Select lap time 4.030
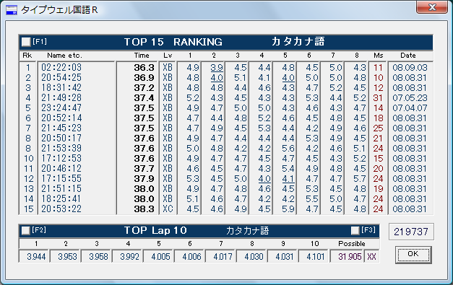The image size is (453, 285). point(254,256)
